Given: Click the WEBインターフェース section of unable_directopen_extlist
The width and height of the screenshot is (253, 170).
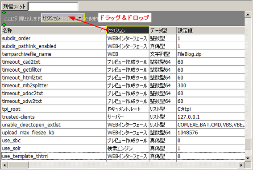Looking at the screenshot, I should point(128,125).
